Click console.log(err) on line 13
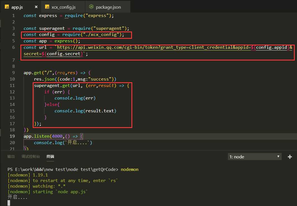Screen dimensions: 297x206 [x=75, y=98]
